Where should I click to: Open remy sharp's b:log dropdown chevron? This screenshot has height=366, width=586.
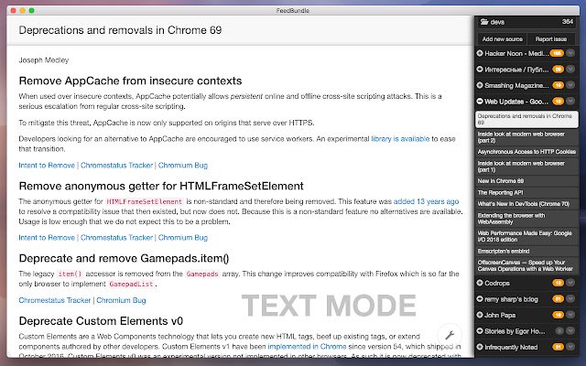570,299
